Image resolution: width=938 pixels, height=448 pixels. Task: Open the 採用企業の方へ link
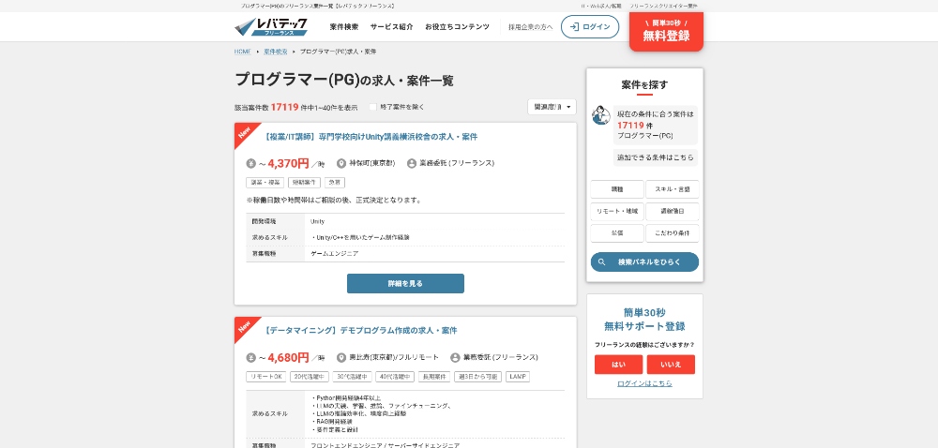tap(531, 27)
